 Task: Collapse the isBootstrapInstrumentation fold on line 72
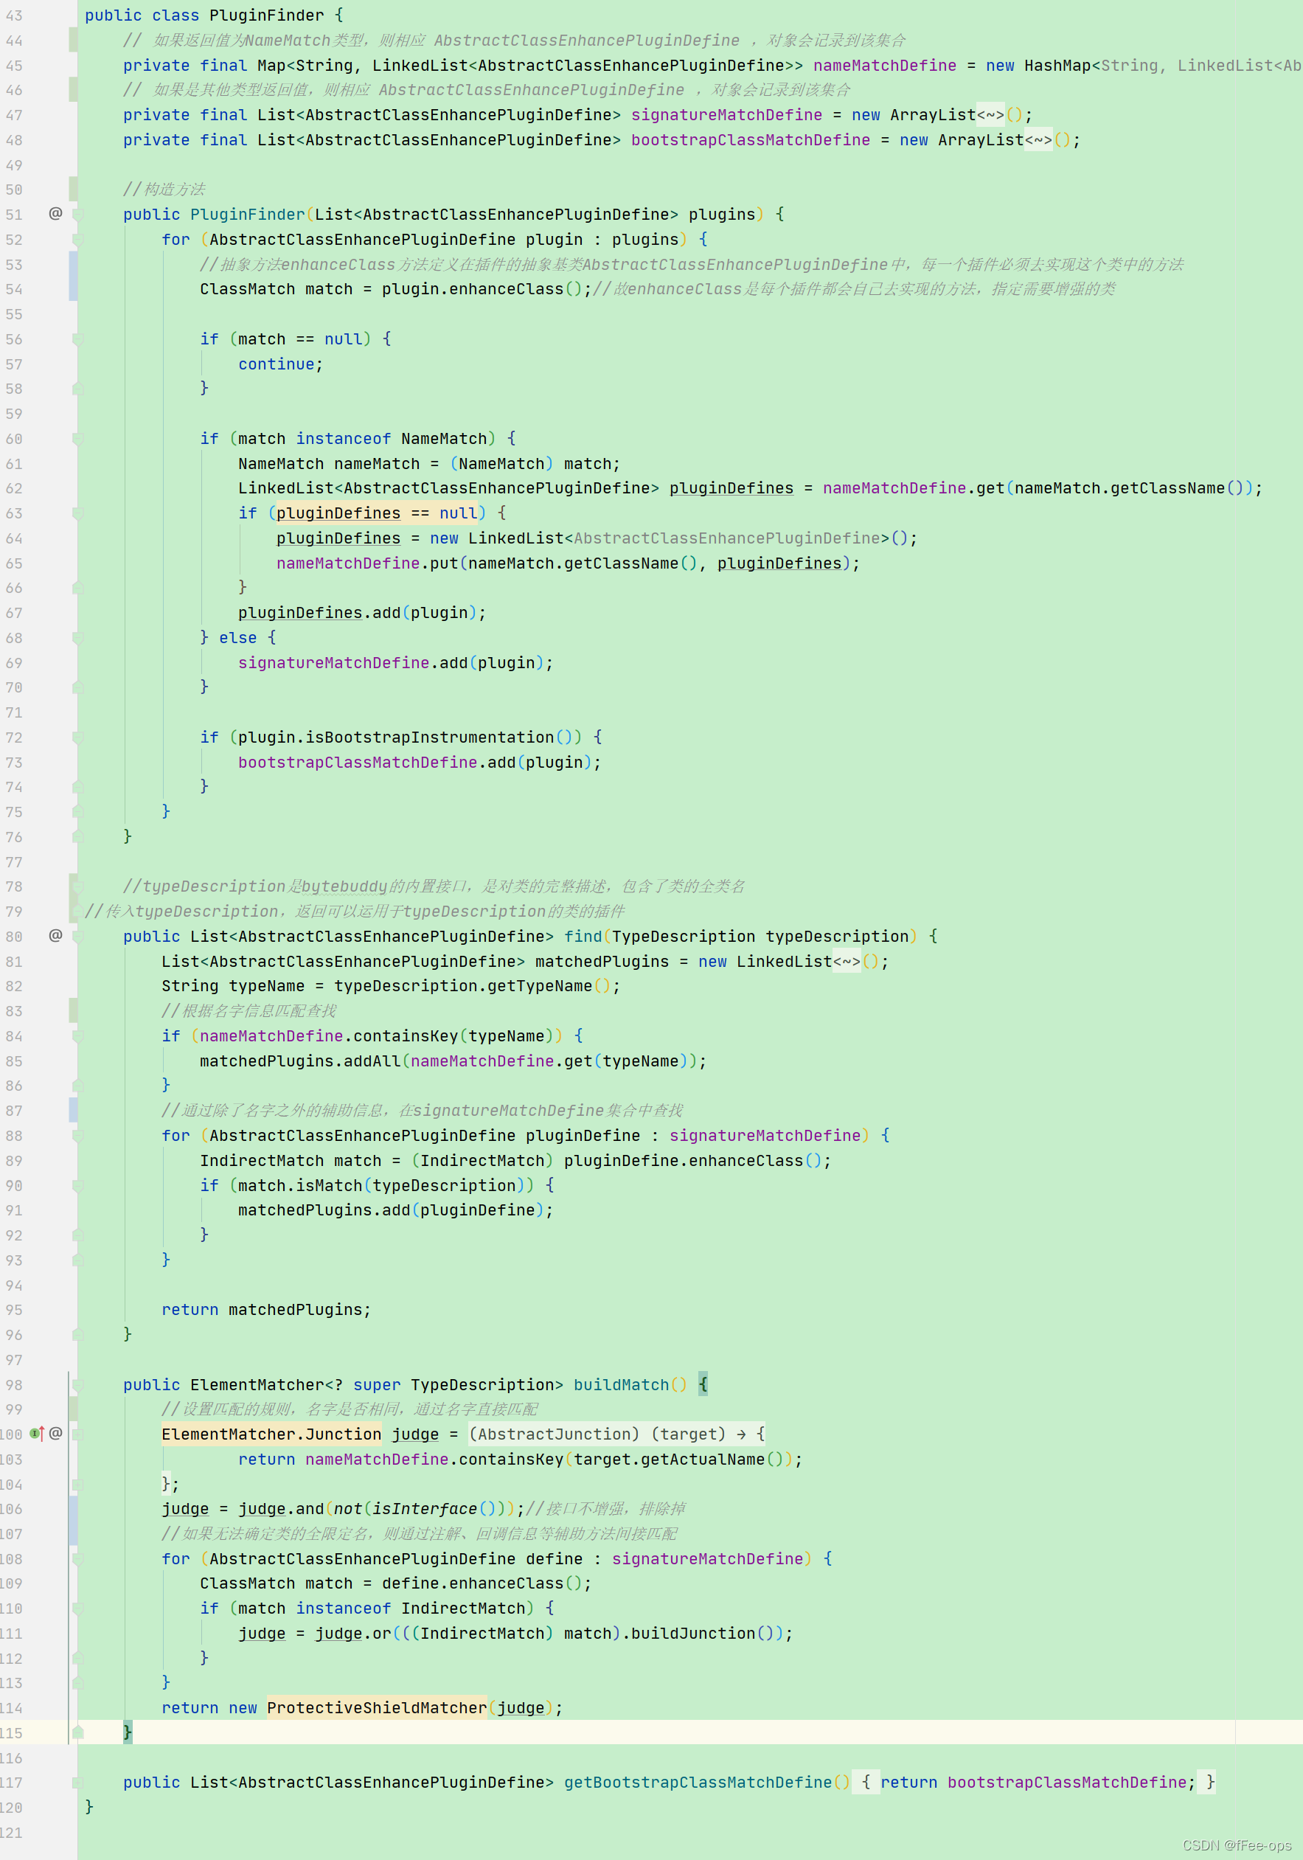(x=77, y=738)
